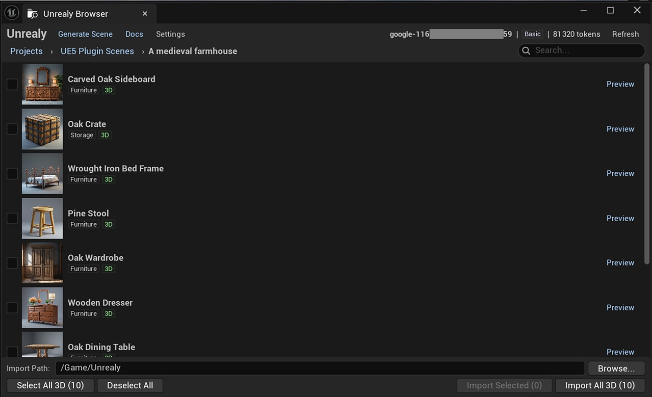The height and width of the screenshot is (397, 652).
Task: Preview the Pine Stool asset
Action: click(x=620, y=218)
